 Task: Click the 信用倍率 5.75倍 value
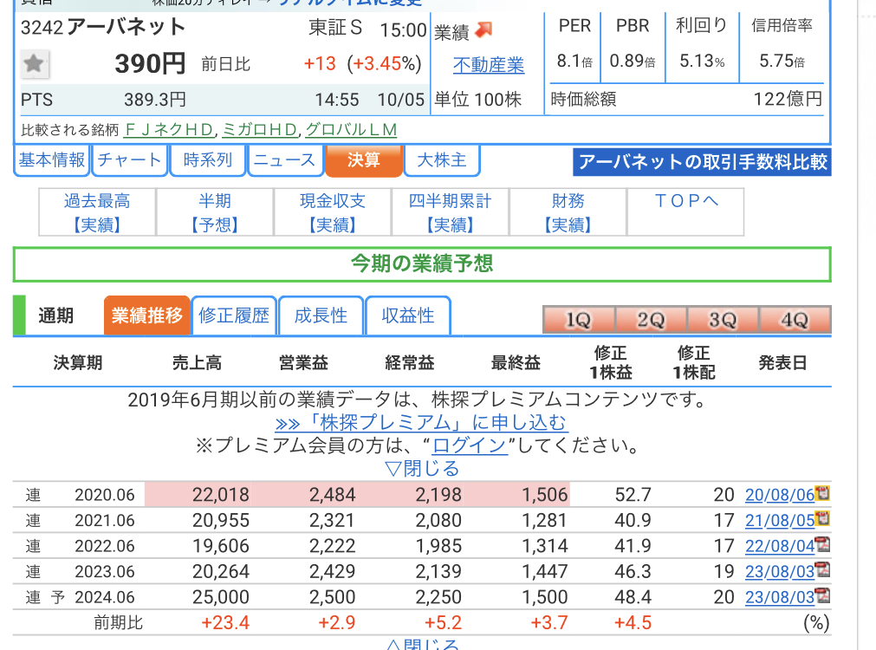(x=782, y=61)
